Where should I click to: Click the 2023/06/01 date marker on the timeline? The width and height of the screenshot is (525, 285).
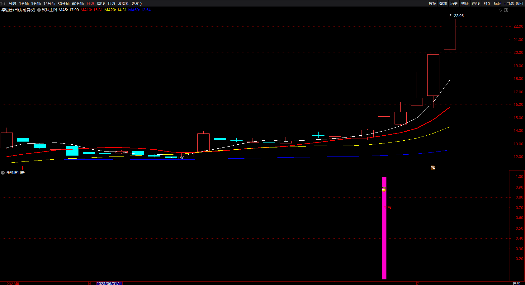[109, 283]
